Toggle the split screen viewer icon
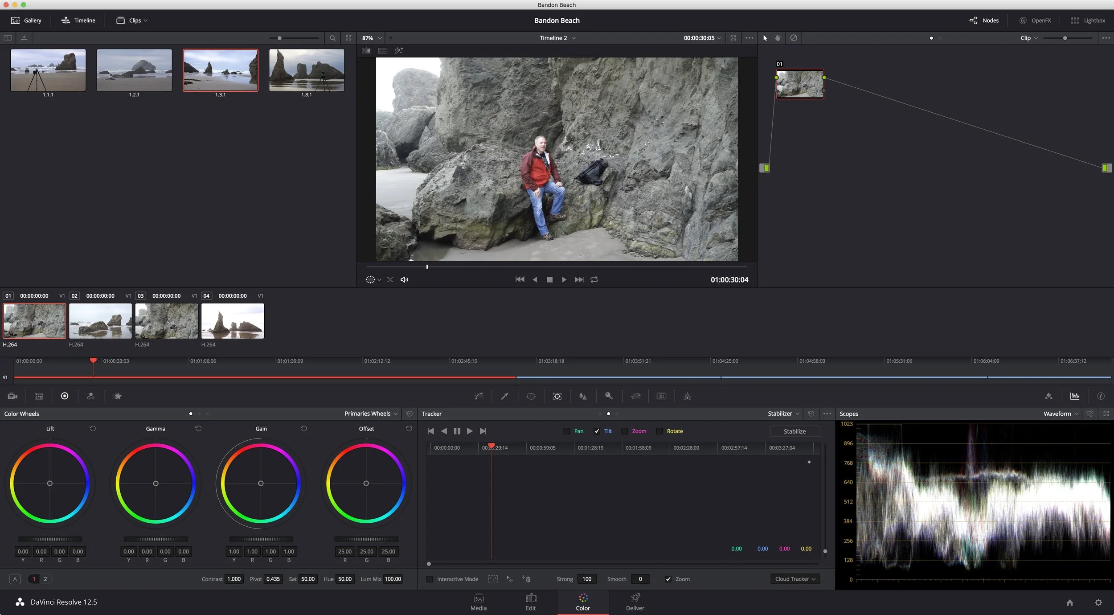Image resolution: width=1114 pixels, height=615 pixels. tap(383, 51)
